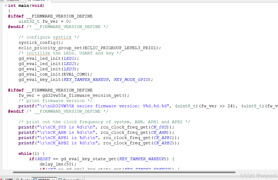278x180 pixels.
Task: Click the misspelled word 'initilize' in comment
Action: pos(38,53)
